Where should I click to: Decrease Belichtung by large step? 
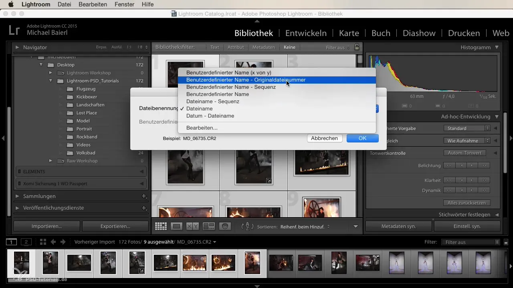449,166
